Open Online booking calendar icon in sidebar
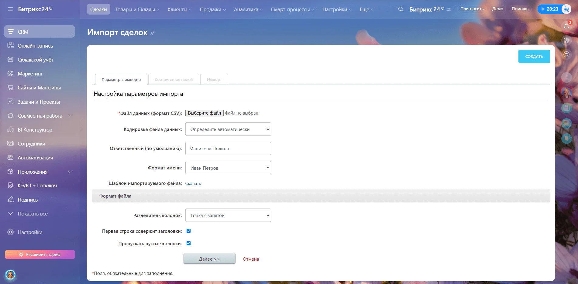 pyautogui.click(x=11, y=46)
